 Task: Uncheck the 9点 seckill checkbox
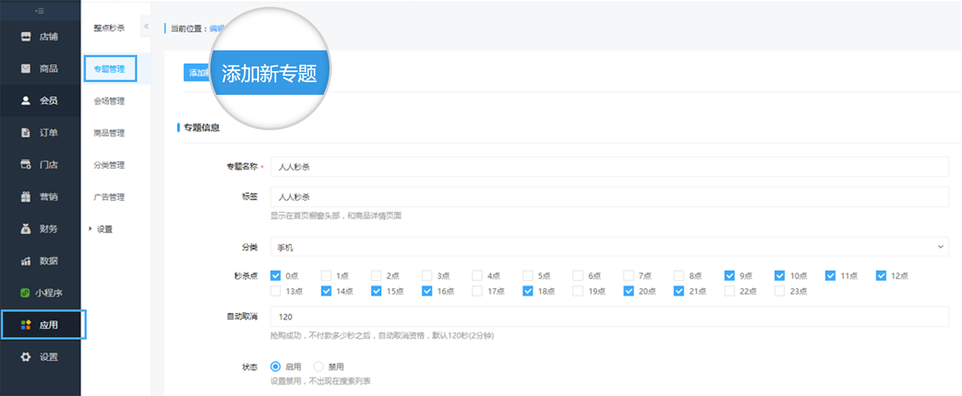[x=730, y=276]
